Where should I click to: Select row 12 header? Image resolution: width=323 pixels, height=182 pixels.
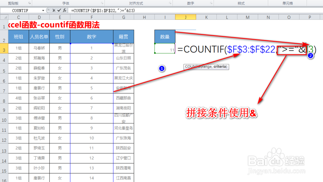(4, 138)
